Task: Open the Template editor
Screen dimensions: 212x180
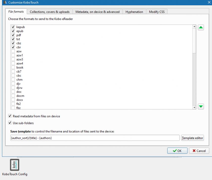Action: tap(193, 138)
